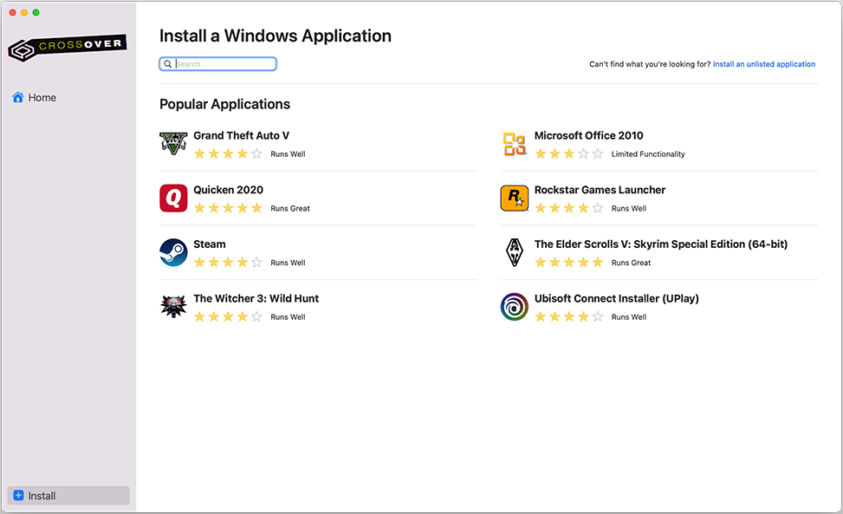Click the green maximize window button
This screenshot has width=843, height=514.
(x=36, y=12)
